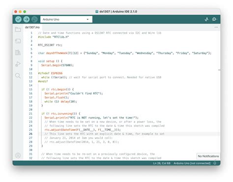Viewport: 233px width, 182px height.
Task: Open the Debug sidebar panel
Action: pos(18,64)
